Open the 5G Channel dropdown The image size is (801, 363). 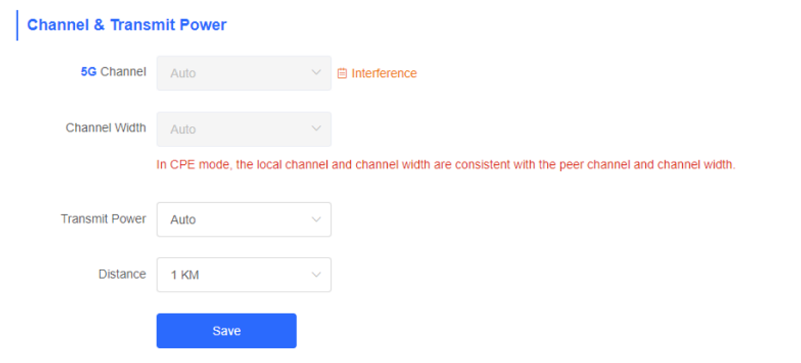click(x=243, y=73)
